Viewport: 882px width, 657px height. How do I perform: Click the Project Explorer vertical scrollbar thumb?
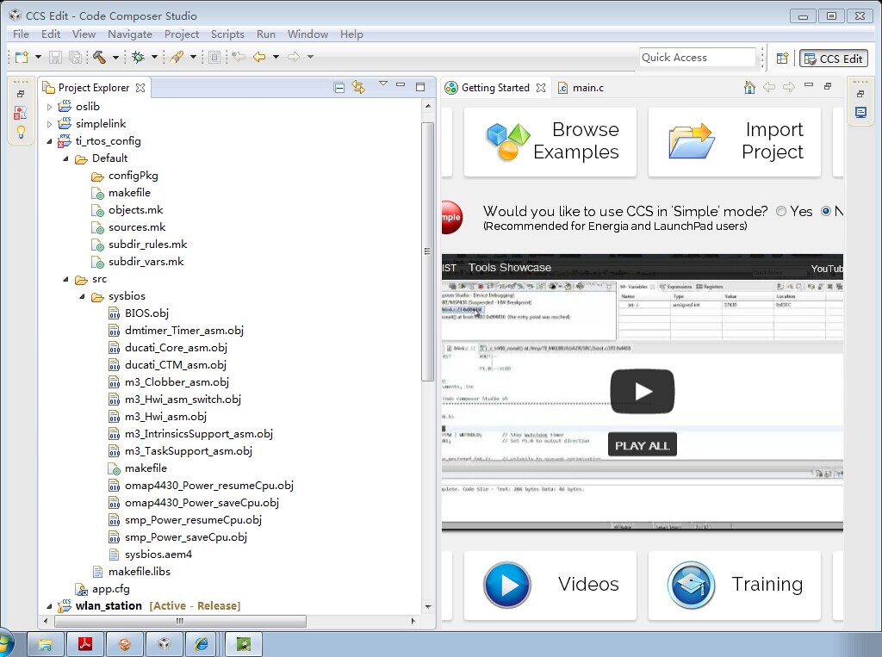click(x=427, y=251)
